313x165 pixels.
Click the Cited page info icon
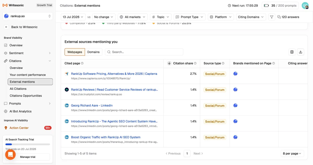coord(82,63)
